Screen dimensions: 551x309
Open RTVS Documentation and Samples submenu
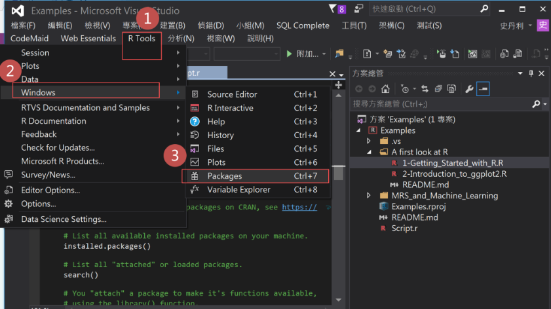point(94,107)
